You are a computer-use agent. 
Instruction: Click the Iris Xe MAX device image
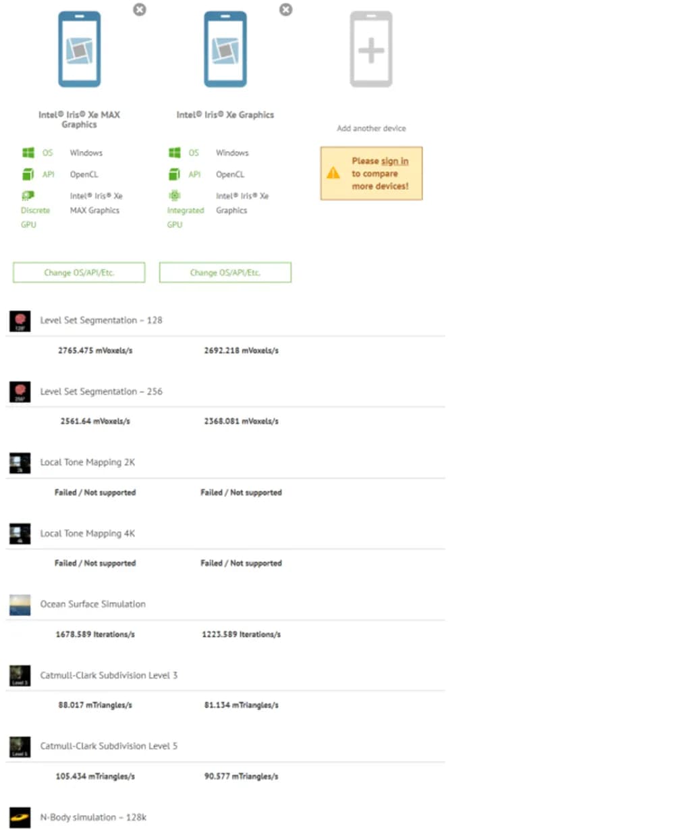coord(79,49)
